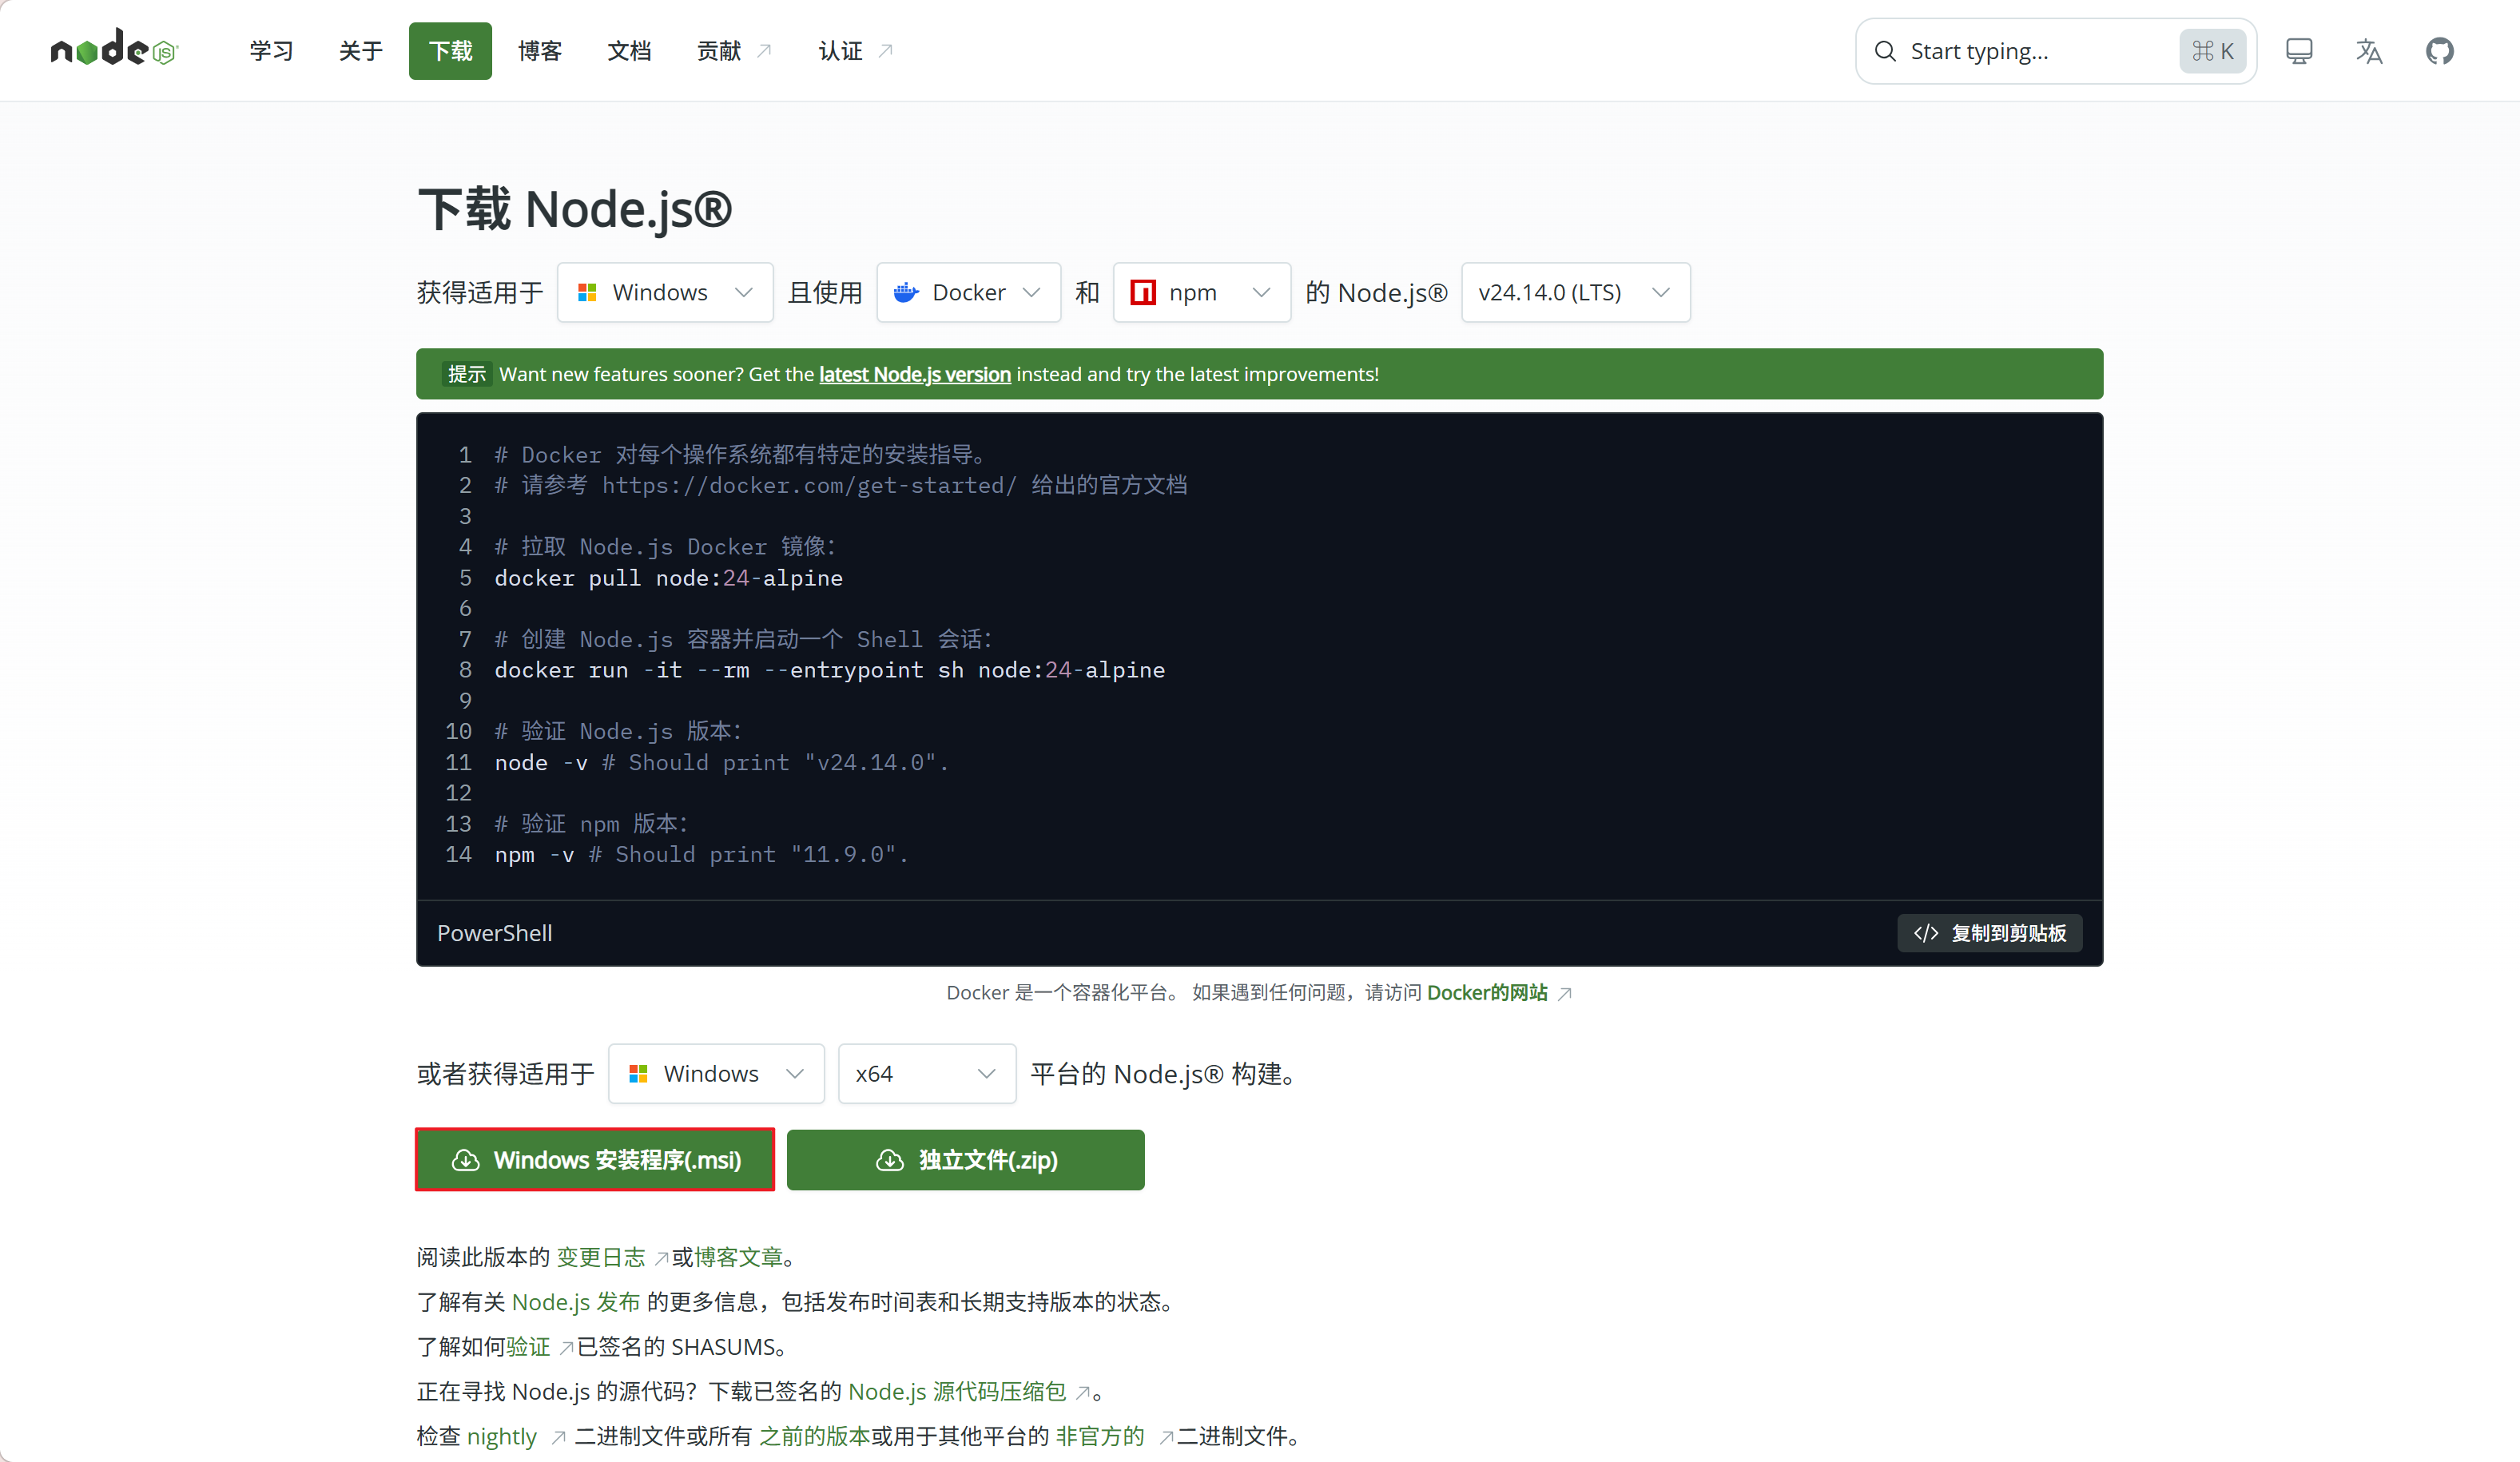Toggle the theme using the monitor icon
Image resolution: width=2520 pixels, height=1462 pixels.
[2298, 51]
